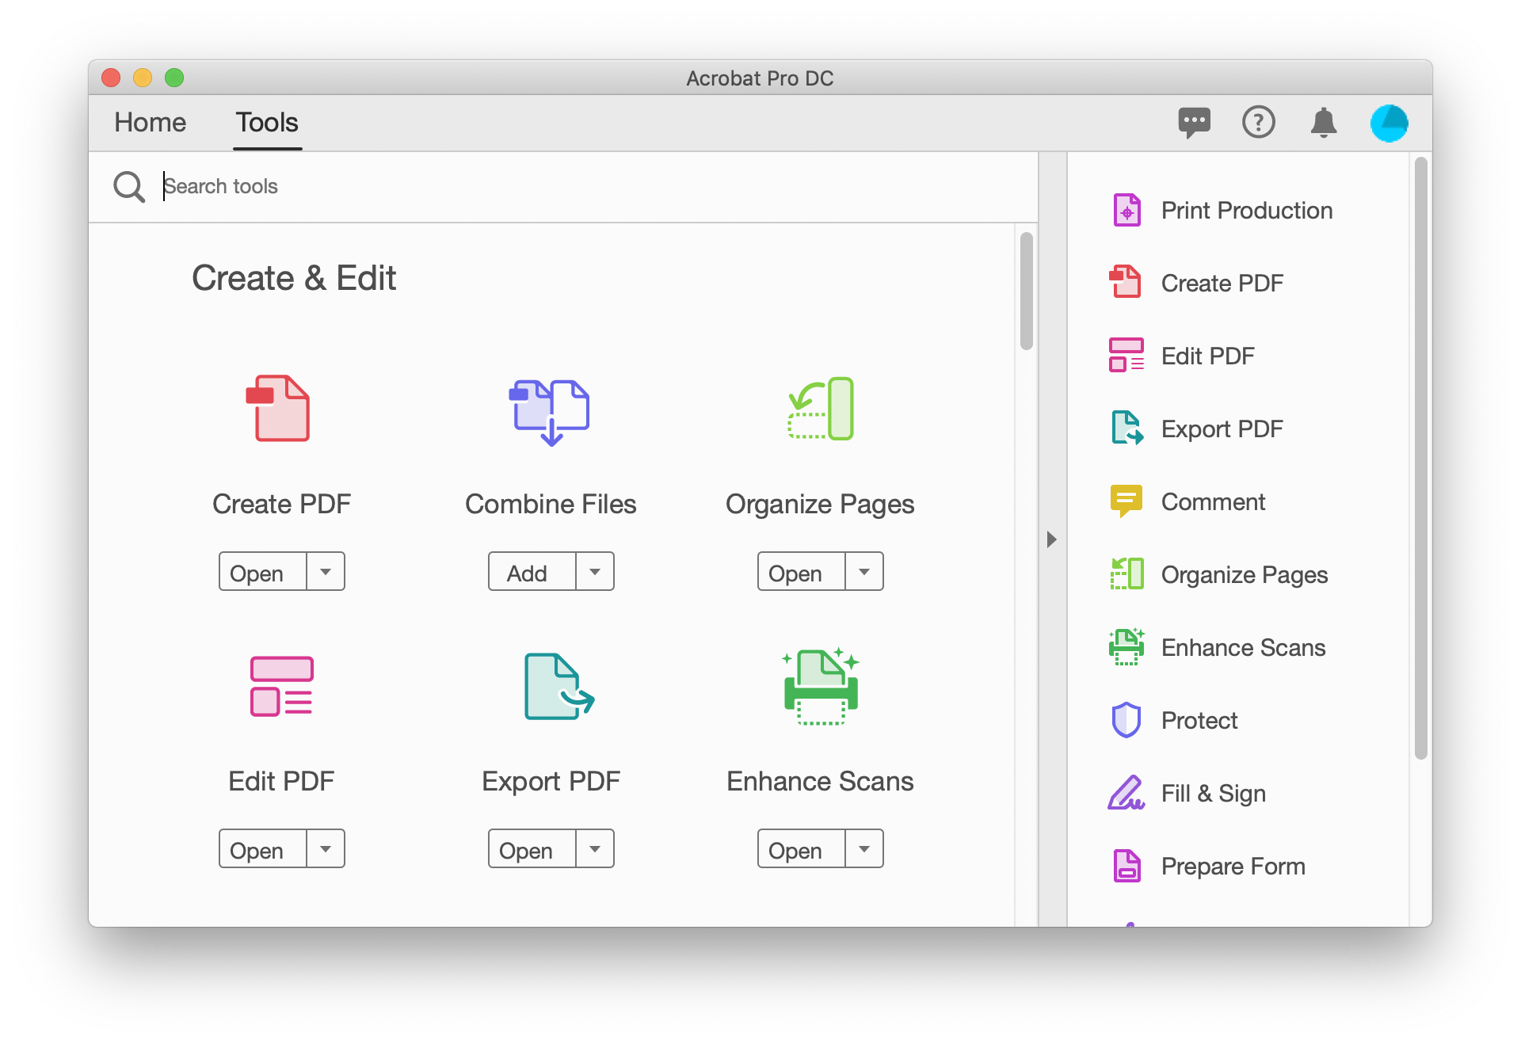Click the search magnifier icon

click(x=129, y=187)
